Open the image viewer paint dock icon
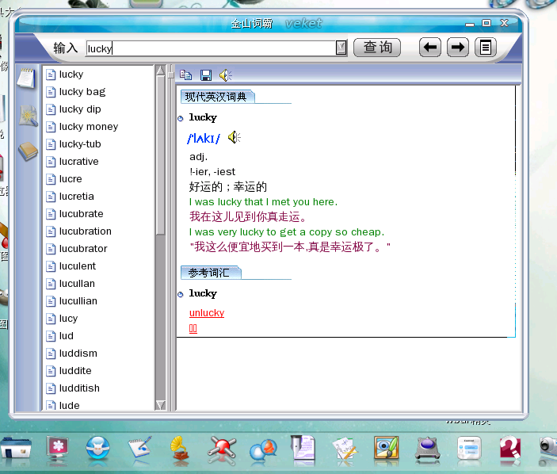Screen dimensions: 557x474 (386, 448)
